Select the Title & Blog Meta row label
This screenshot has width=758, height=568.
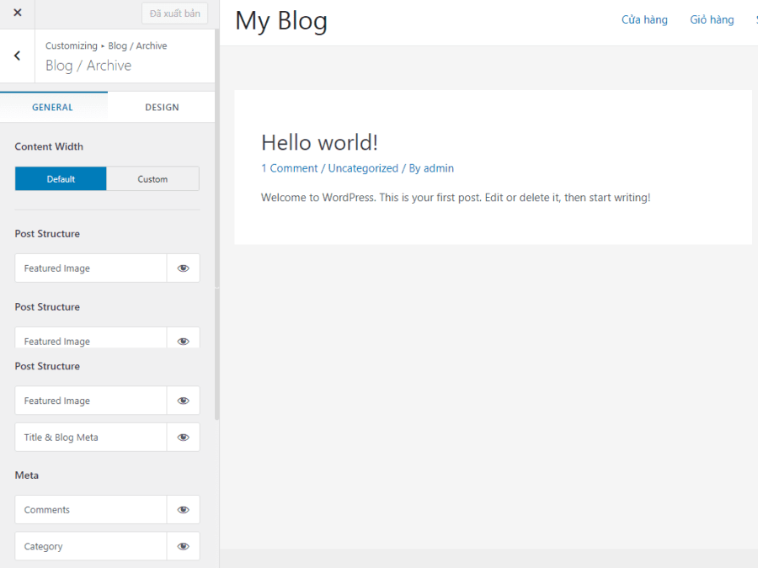point(61,438)
